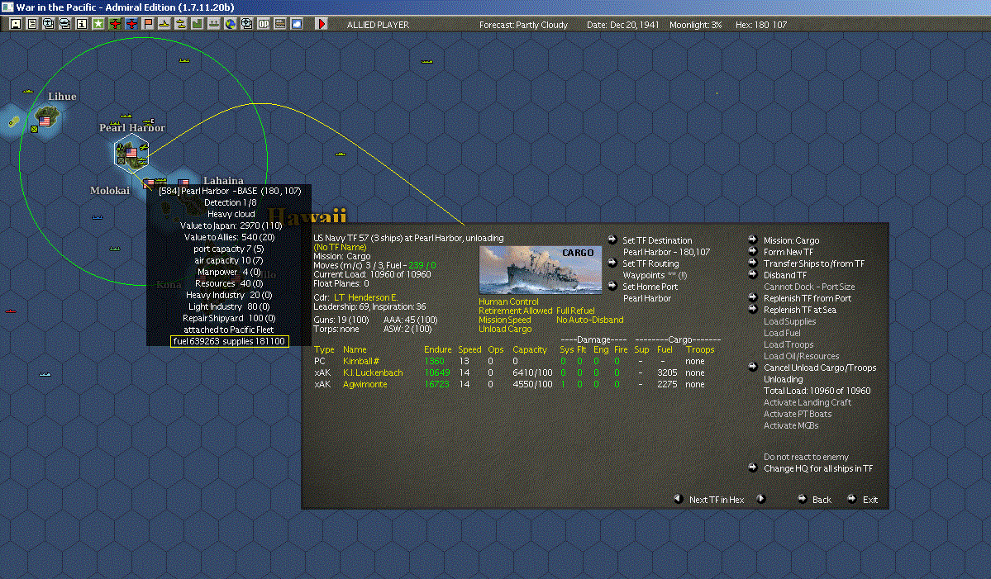Click the orange flag toolbar icon
The height and width of the screenshot is (579, 991).
(148, 24)
